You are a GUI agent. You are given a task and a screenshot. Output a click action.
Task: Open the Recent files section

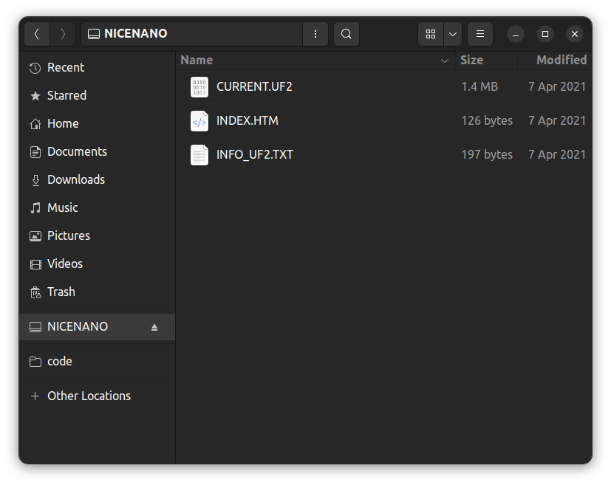(66, 67)
